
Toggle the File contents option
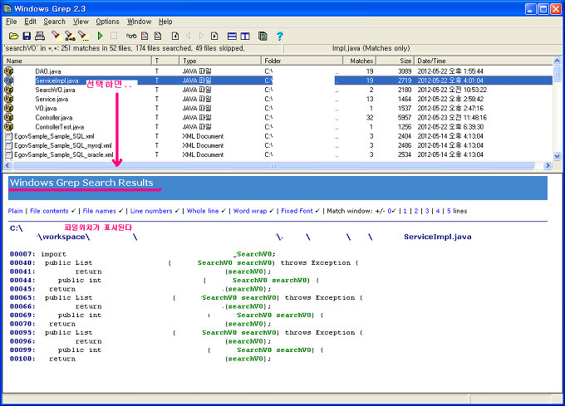click(49, 211)
